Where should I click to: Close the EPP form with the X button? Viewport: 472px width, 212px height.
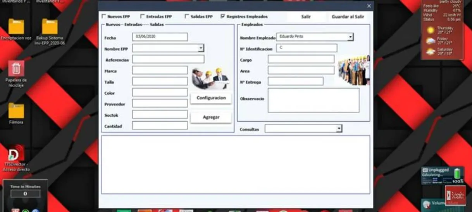click(369, 6)
